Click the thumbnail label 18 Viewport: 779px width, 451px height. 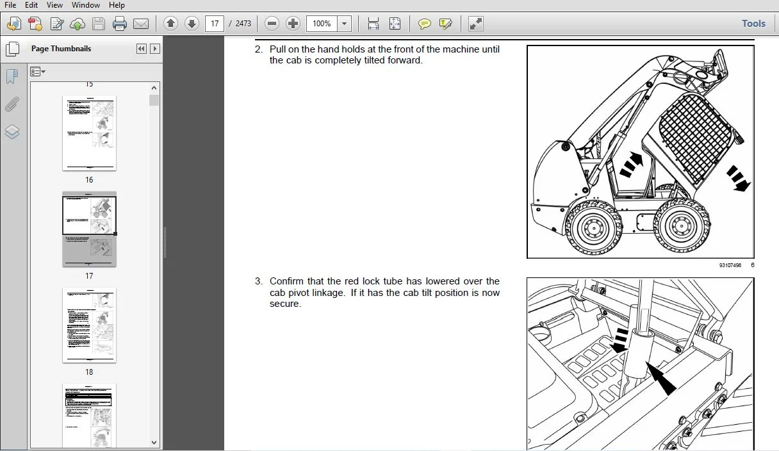coord(89,372)
